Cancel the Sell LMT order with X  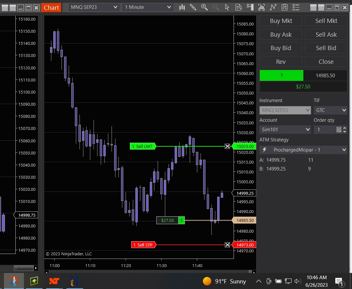coord(227,146)
